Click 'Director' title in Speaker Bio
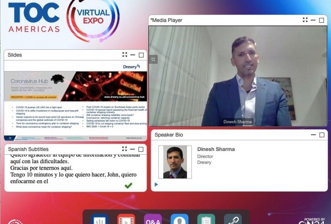The height and width of the screenshot is (224, 331). pyautogui.click(x=205, y=156)
